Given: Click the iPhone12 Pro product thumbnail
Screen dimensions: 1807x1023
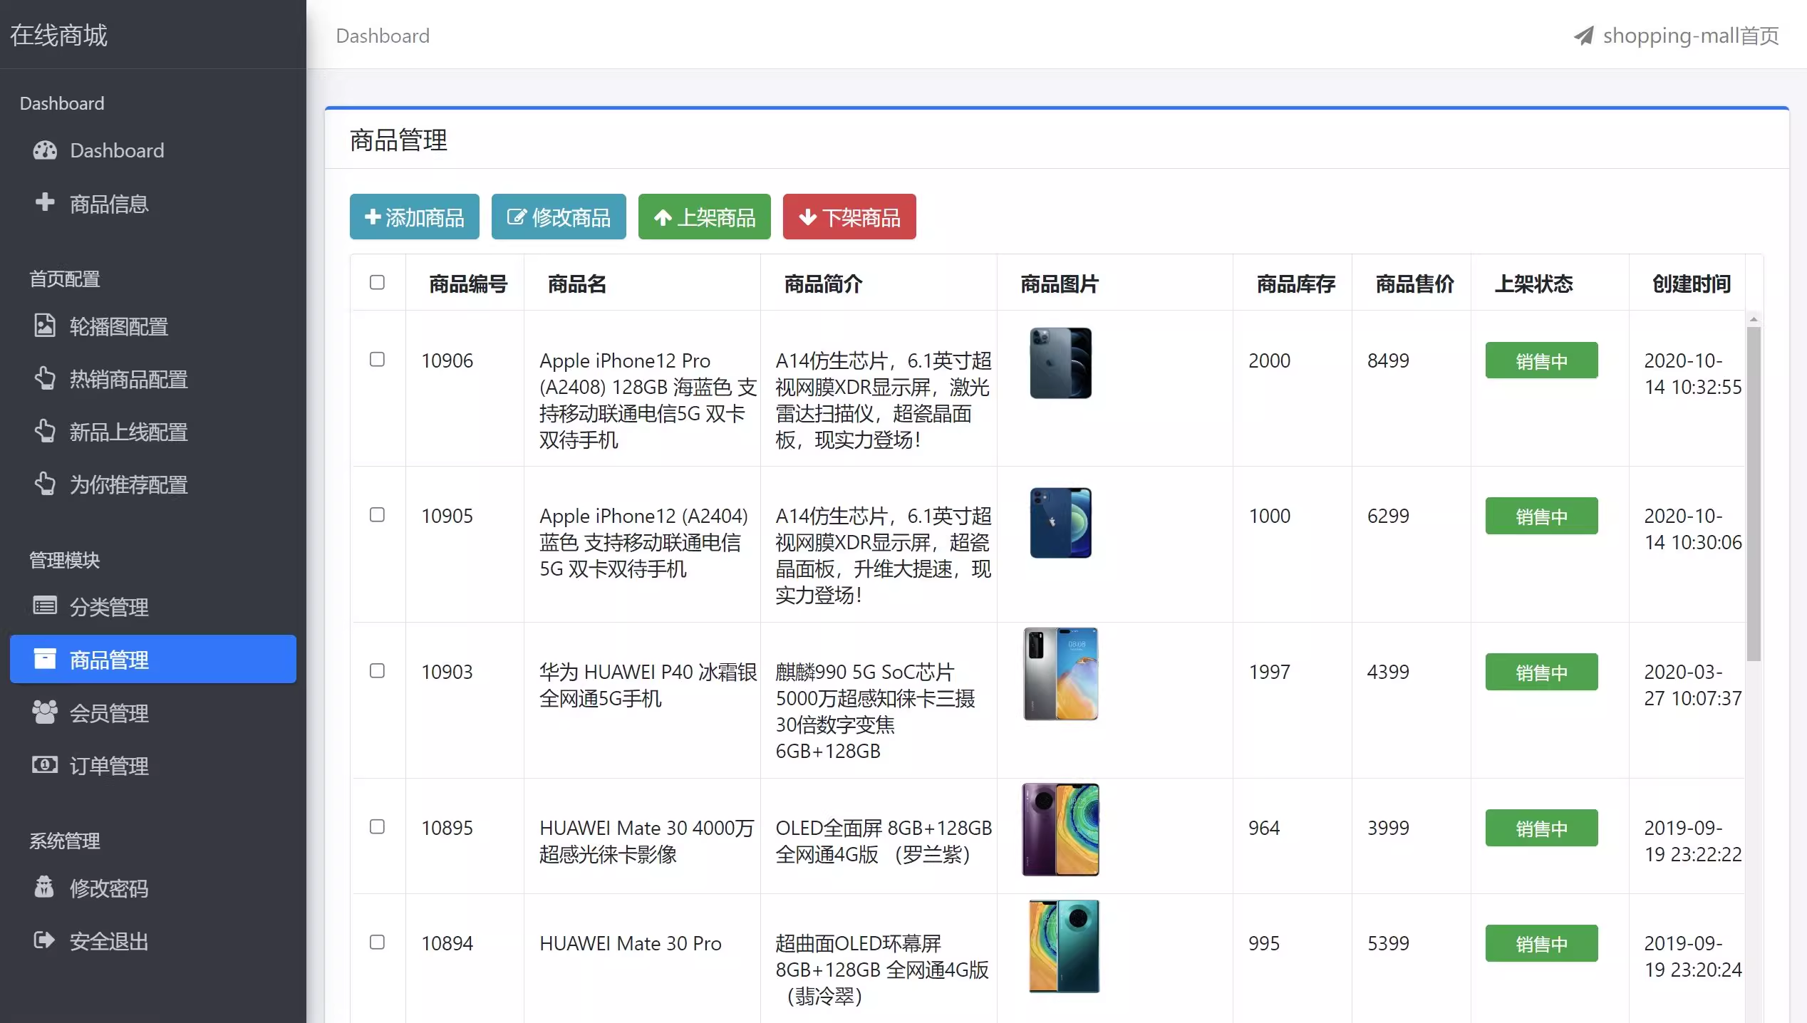Looking at the screenshot, I should click(x=1061, y=363).
